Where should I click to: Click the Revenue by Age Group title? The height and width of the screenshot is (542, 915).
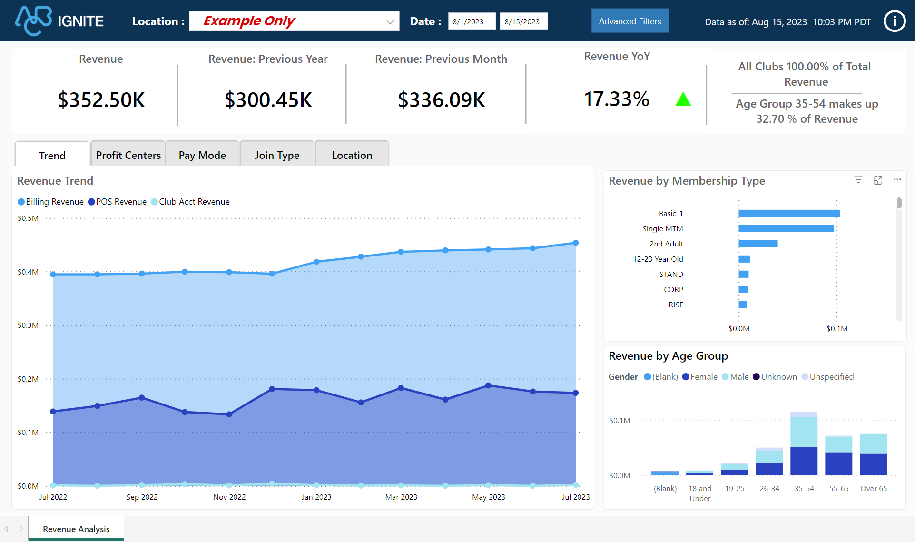(669, 356)
